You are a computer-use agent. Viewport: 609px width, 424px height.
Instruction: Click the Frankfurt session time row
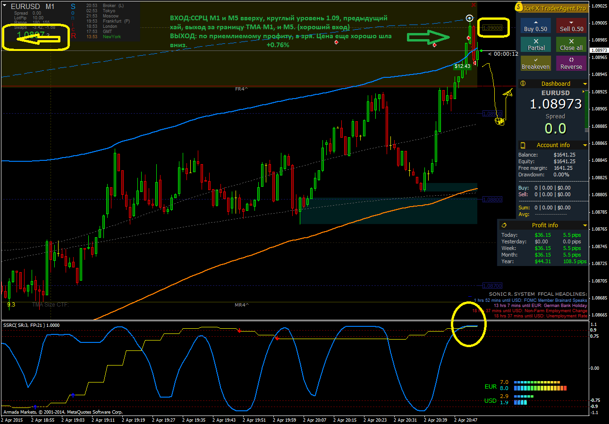pyautogui.click(x=109, y=21)
